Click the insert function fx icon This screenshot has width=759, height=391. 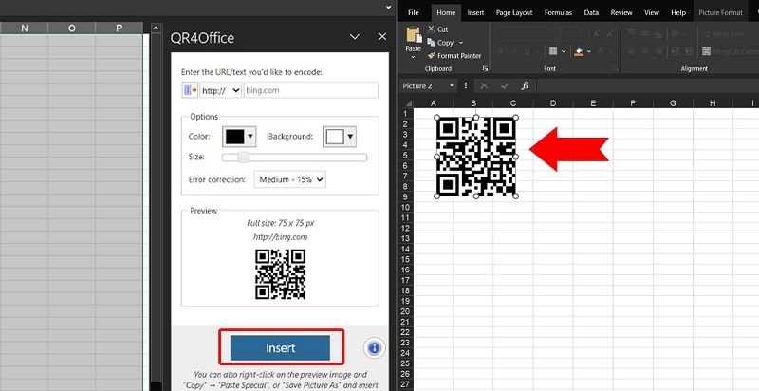point(525,85)
